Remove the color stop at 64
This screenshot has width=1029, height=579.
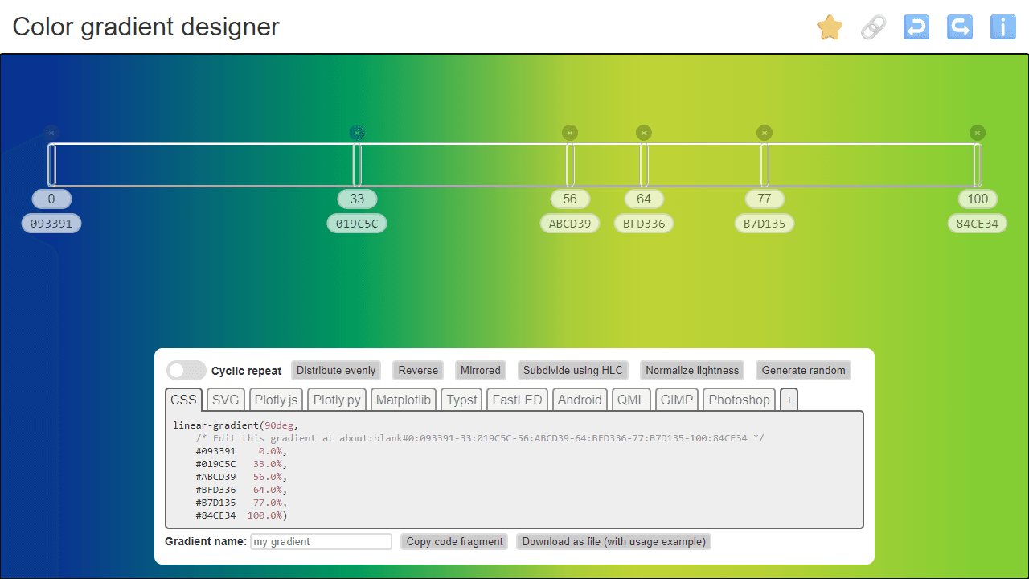point(644,133)
